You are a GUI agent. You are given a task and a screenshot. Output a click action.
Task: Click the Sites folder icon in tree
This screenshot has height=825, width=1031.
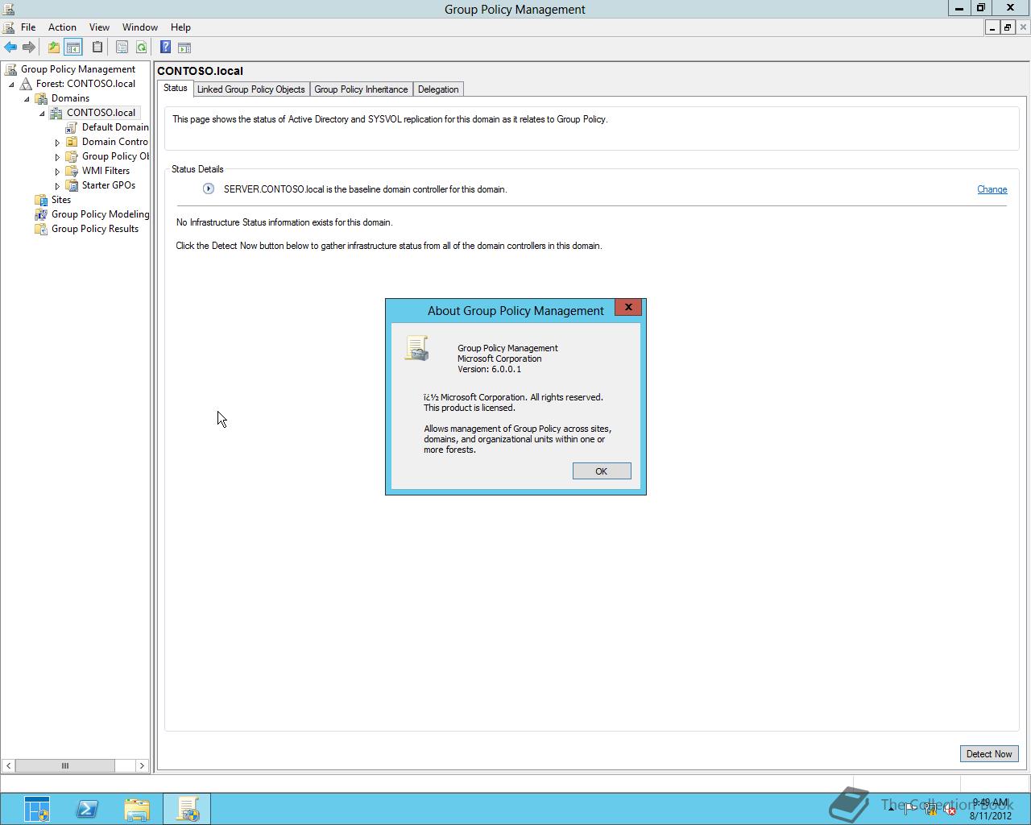tap(41, 200)
